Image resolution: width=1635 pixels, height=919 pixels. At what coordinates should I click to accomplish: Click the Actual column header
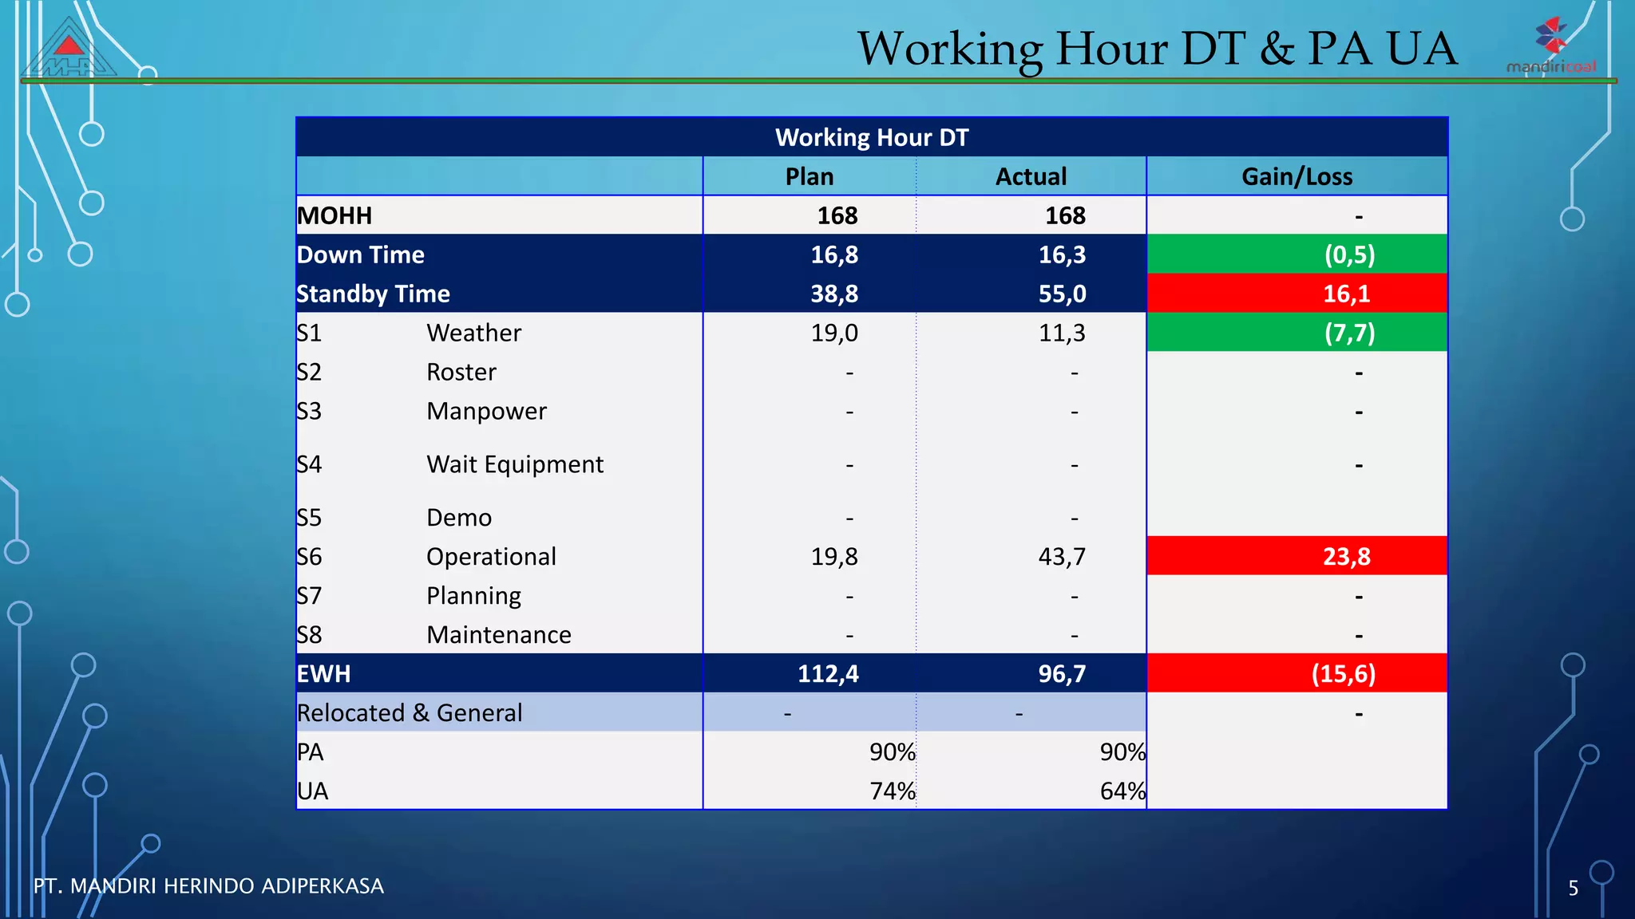tap(1030, 176)
